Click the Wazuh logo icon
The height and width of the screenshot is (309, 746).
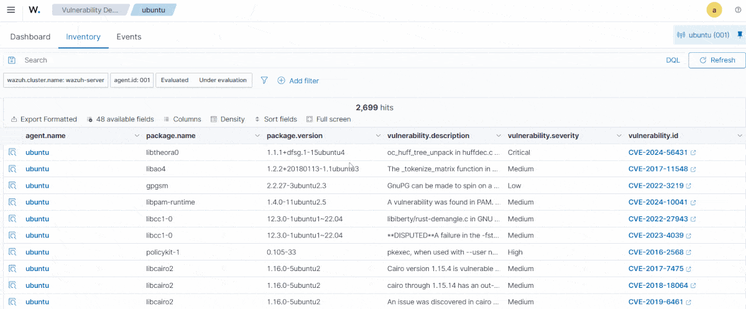(x=35, y=10)
